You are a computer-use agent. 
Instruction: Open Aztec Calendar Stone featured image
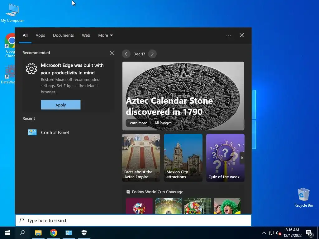click(183, 96)
